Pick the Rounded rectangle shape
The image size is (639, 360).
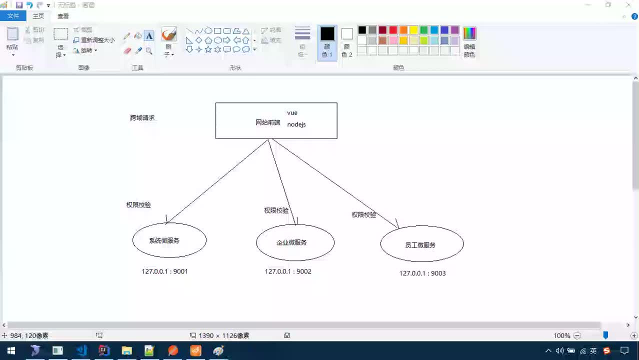pyautogui.click(x=227, y=31)
